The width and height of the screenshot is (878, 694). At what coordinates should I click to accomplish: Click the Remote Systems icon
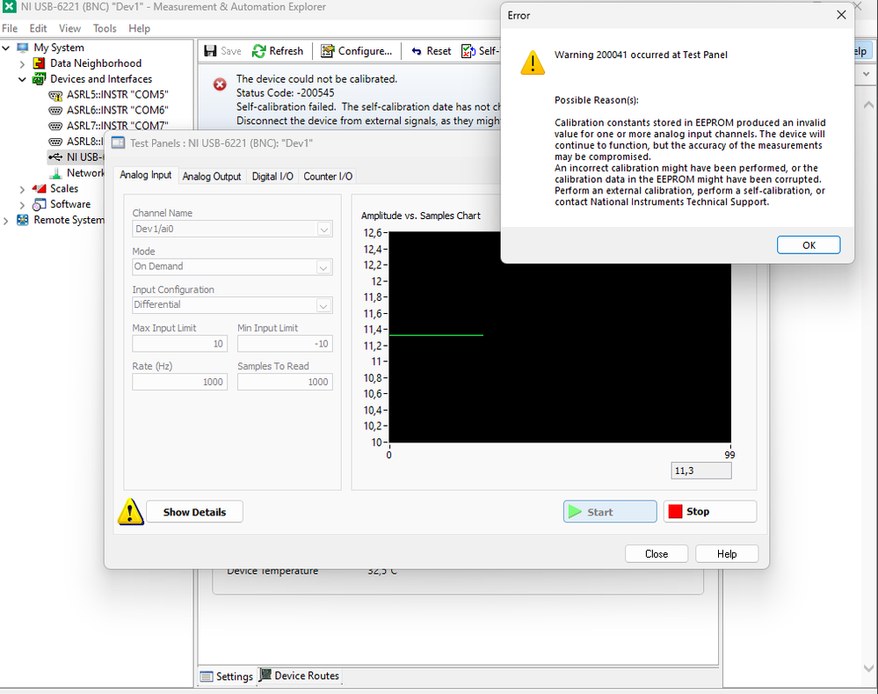click(x=23, y=220)
